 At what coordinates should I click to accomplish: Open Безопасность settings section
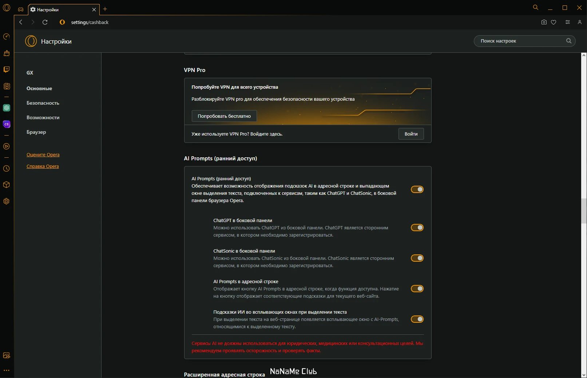(x=43, y=103)
